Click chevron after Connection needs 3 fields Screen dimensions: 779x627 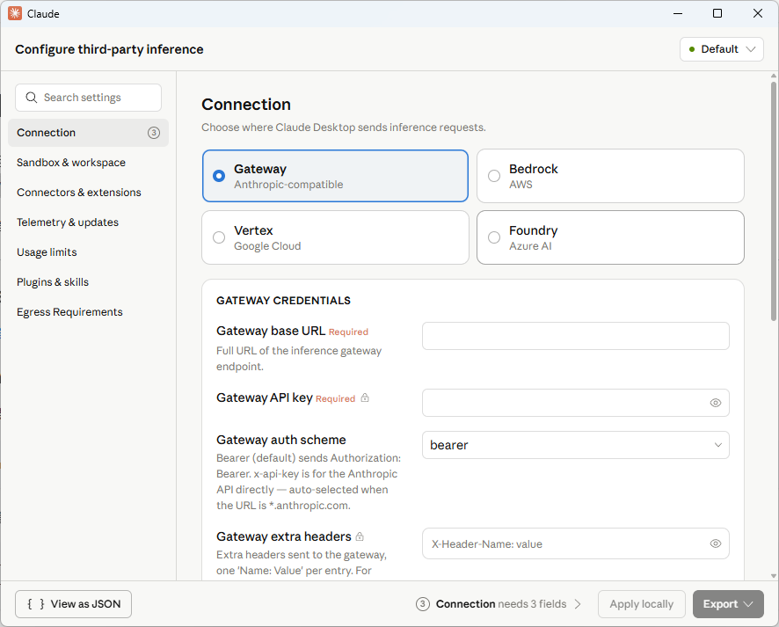[x=578, y=603]
